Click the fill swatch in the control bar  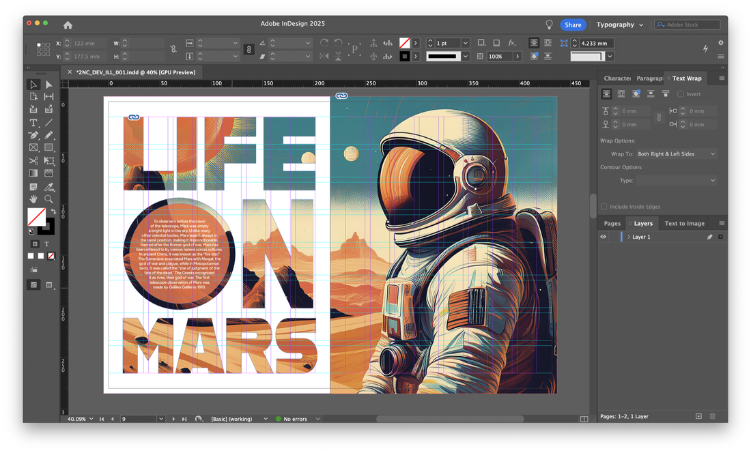(405, 43)
